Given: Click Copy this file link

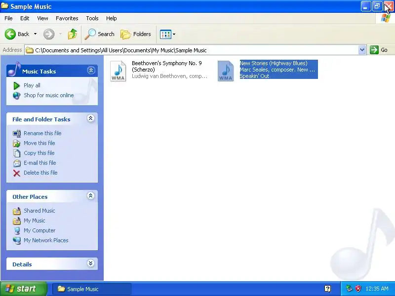Looking at the screenshot, I should coord(39,153).
